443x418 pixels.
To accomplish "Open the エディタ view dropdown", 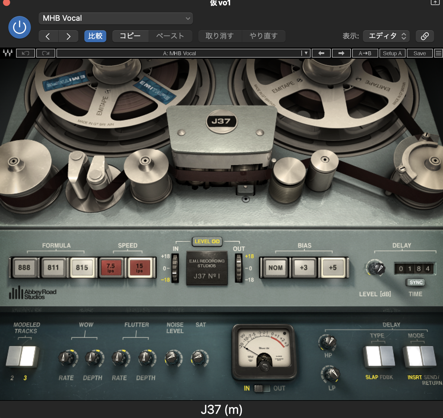I will [386, 36].
